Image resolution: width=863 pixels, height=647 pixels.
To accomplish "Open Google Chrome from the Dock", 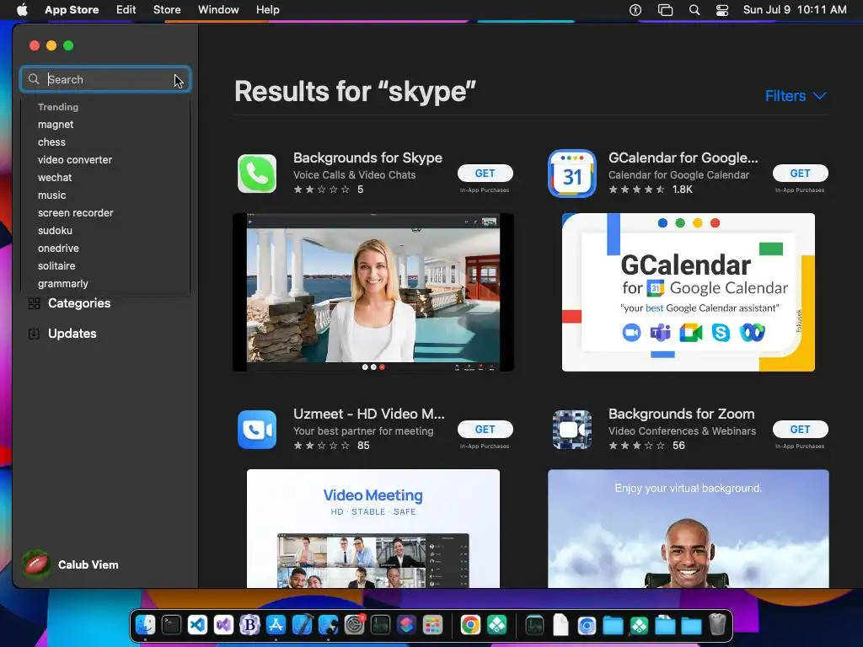I will coord(470,625).
